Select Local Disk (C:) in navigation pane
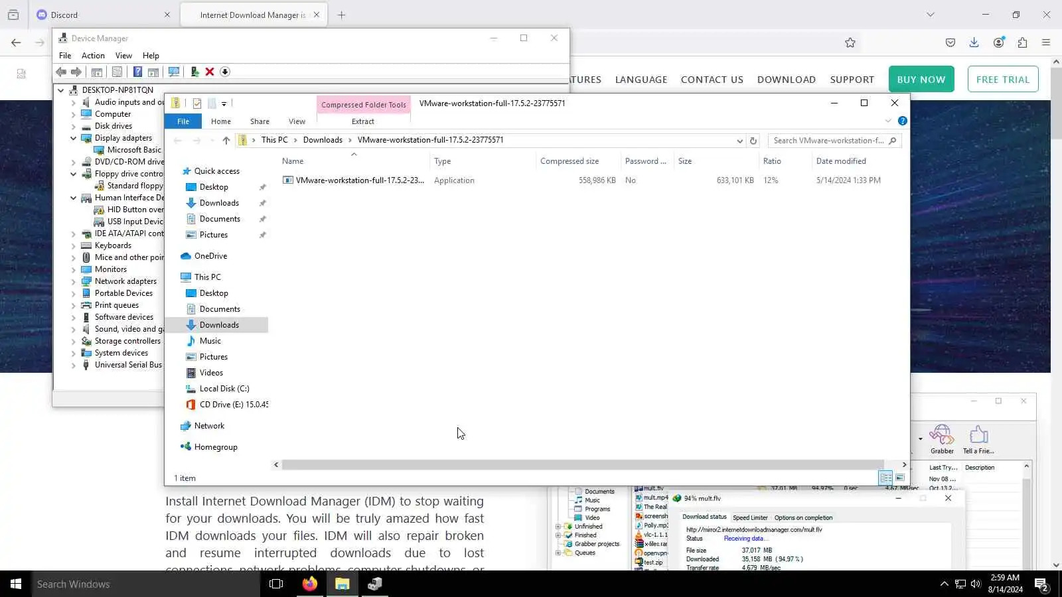Image resolution: width=1062 pixels, height=597 pixels. pyautogui.click(x=224, y=389)
